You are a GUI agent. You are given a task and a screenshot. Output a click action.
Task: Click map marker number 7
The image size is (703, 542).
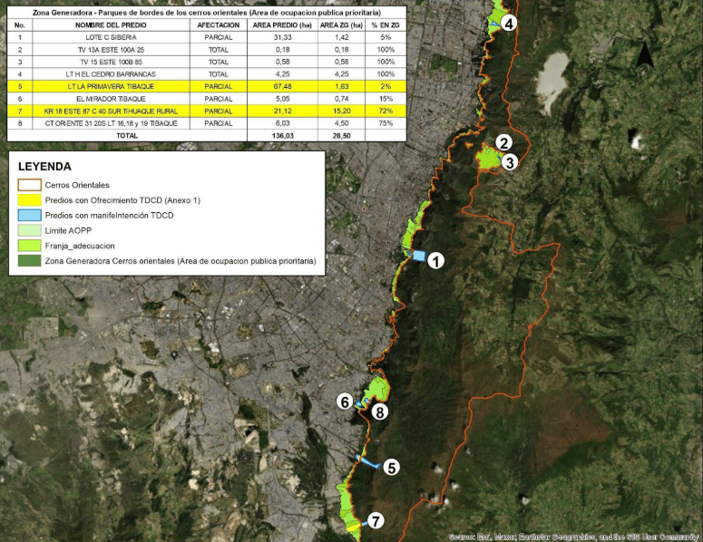[x=376, y=520]
